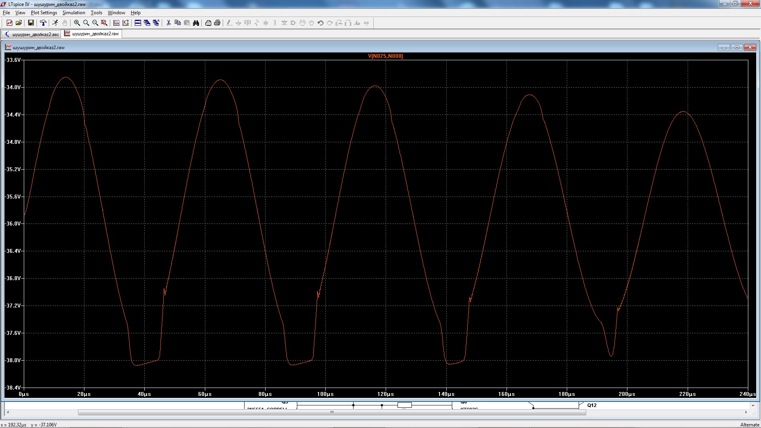The image size is (761, 428).
Task: Click the Halt simulation hand icon
Action: (x=64, y=23)
